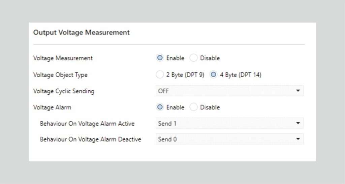Open the combo box showing OFF

229,91
